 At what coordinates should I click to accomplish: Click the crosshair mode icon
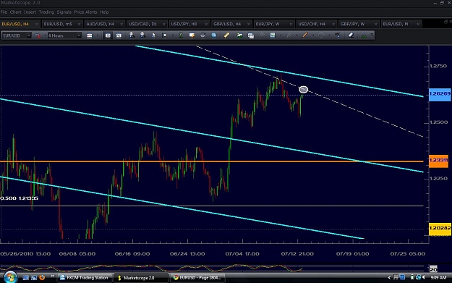click(165, 35)
